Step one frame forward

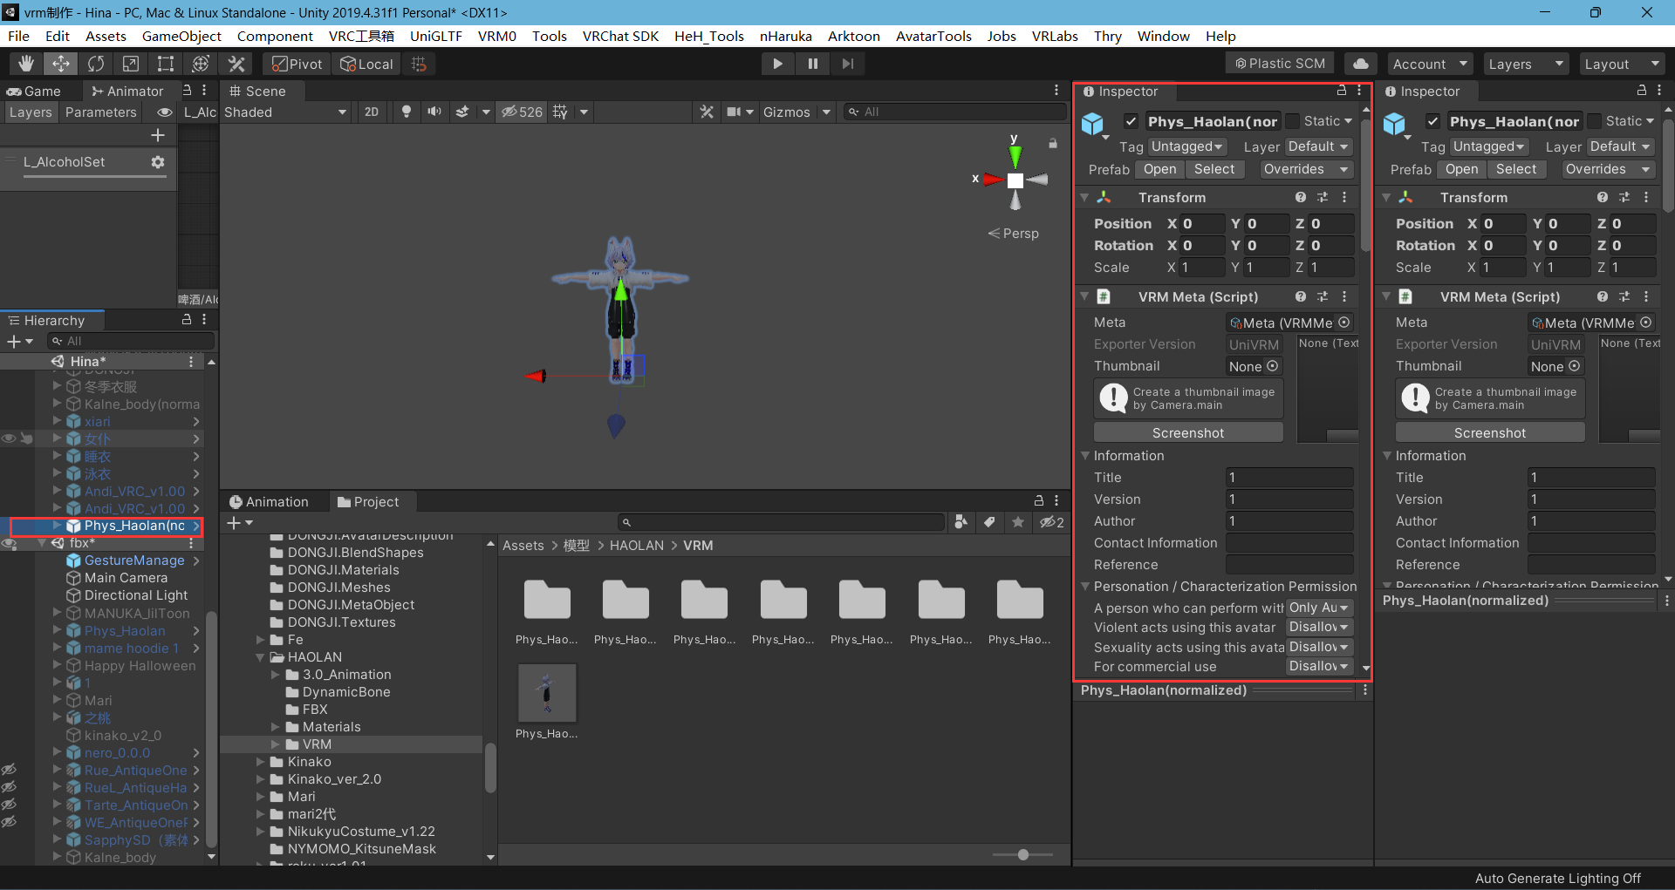coord(847,64)
